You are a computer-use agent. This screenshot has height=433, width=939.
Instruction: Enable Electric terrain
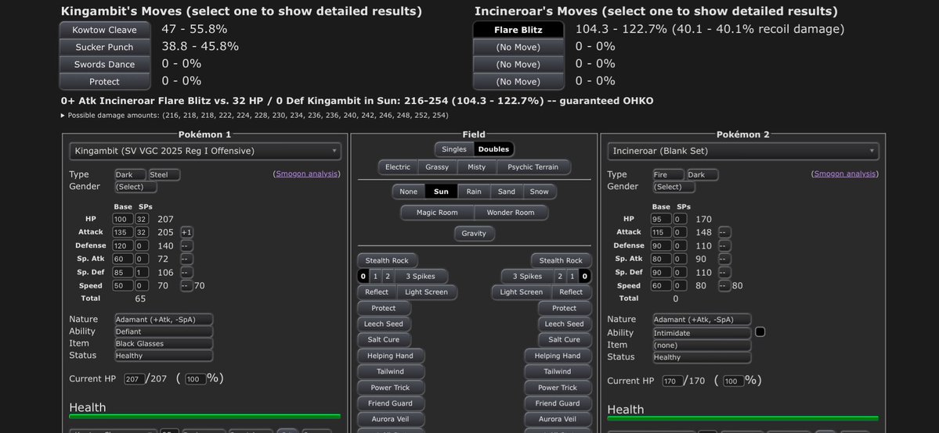[x=398, y=166]
